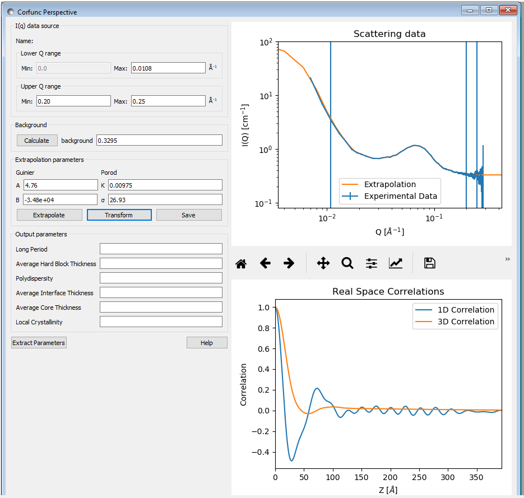524x498 pixels.
Task: Click the Transform button
Action: [x=119, y=215]
